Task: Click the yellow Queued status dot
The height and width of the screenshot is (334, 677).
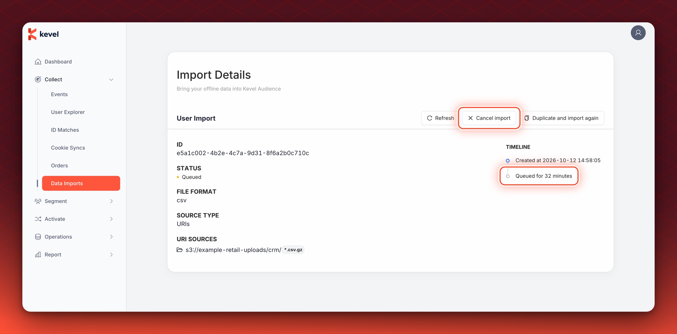Action: [x=178, y=177]
